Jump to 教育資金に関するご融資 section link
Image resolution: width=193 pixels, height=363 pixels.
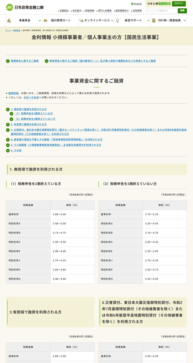[x=103, y=61]
